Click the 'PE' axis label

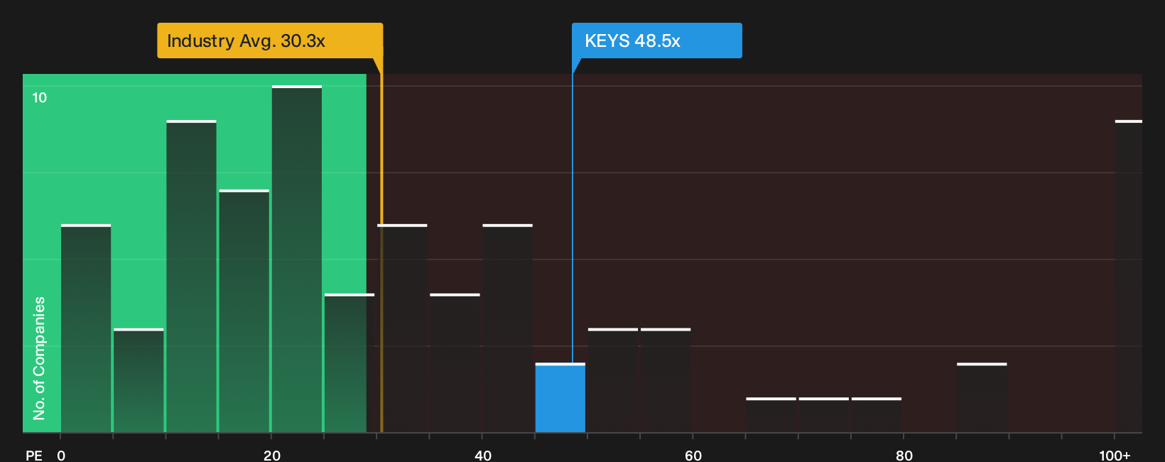point(33,455)
